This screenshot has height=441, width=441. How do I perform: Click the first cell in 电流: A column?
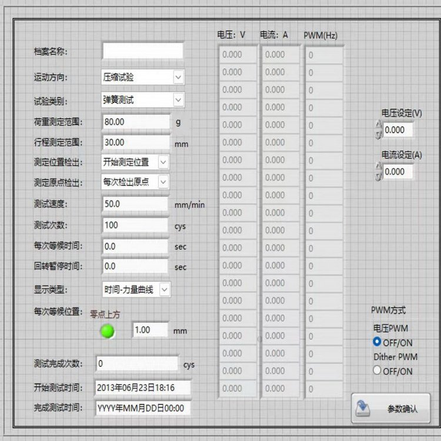point(280,55)
